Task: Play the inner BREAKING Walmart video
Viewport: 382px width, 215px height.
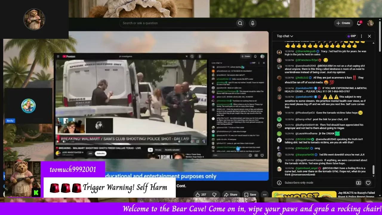Action: coord(58,142)
